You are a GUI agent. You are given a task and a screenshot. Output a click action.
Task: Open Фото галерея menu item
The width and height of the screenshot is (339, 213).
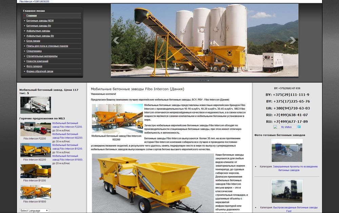click(34, 66)
